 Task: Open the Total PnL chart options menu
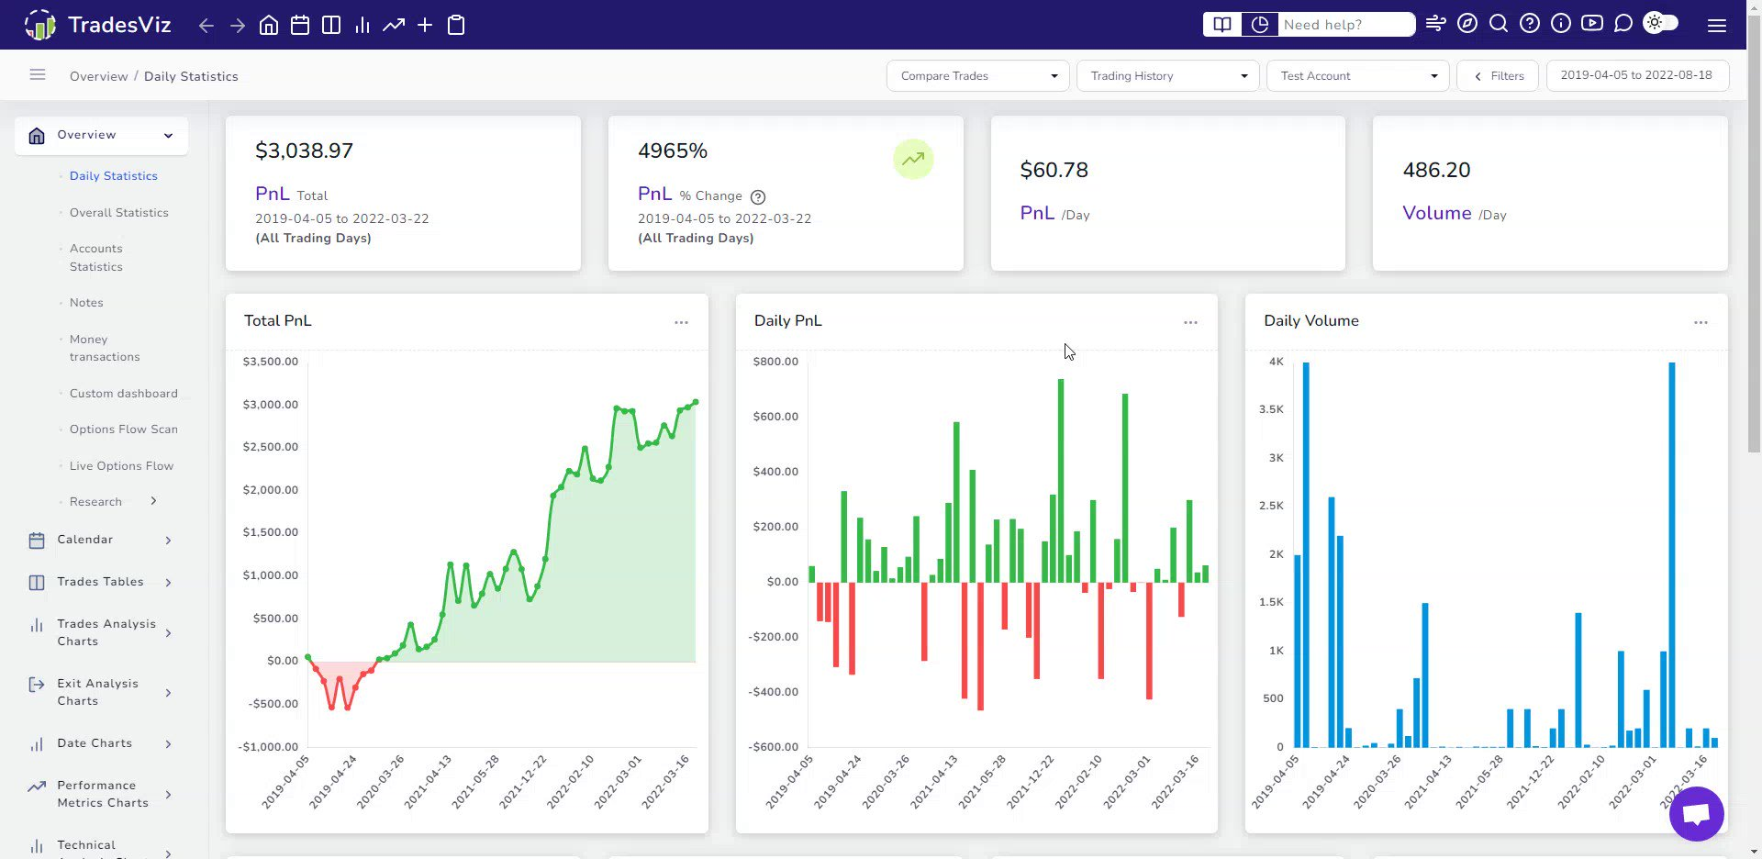pos(681,322)
